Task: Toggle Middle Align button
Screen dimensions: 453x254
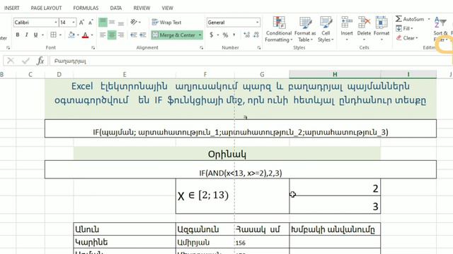Action: click(112, 23)
